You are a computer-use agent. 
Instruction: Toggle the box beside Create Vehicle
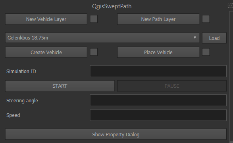[x=94, y=52]
